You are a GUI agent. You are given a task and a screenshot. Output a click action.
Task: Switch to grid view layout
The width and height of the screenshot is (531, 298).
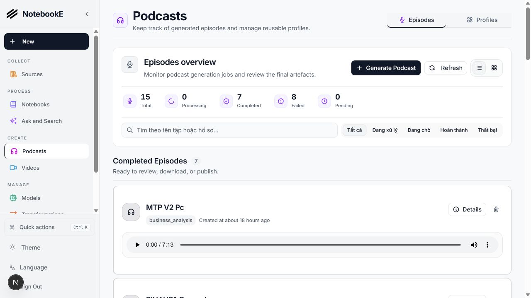coord(494,68)
